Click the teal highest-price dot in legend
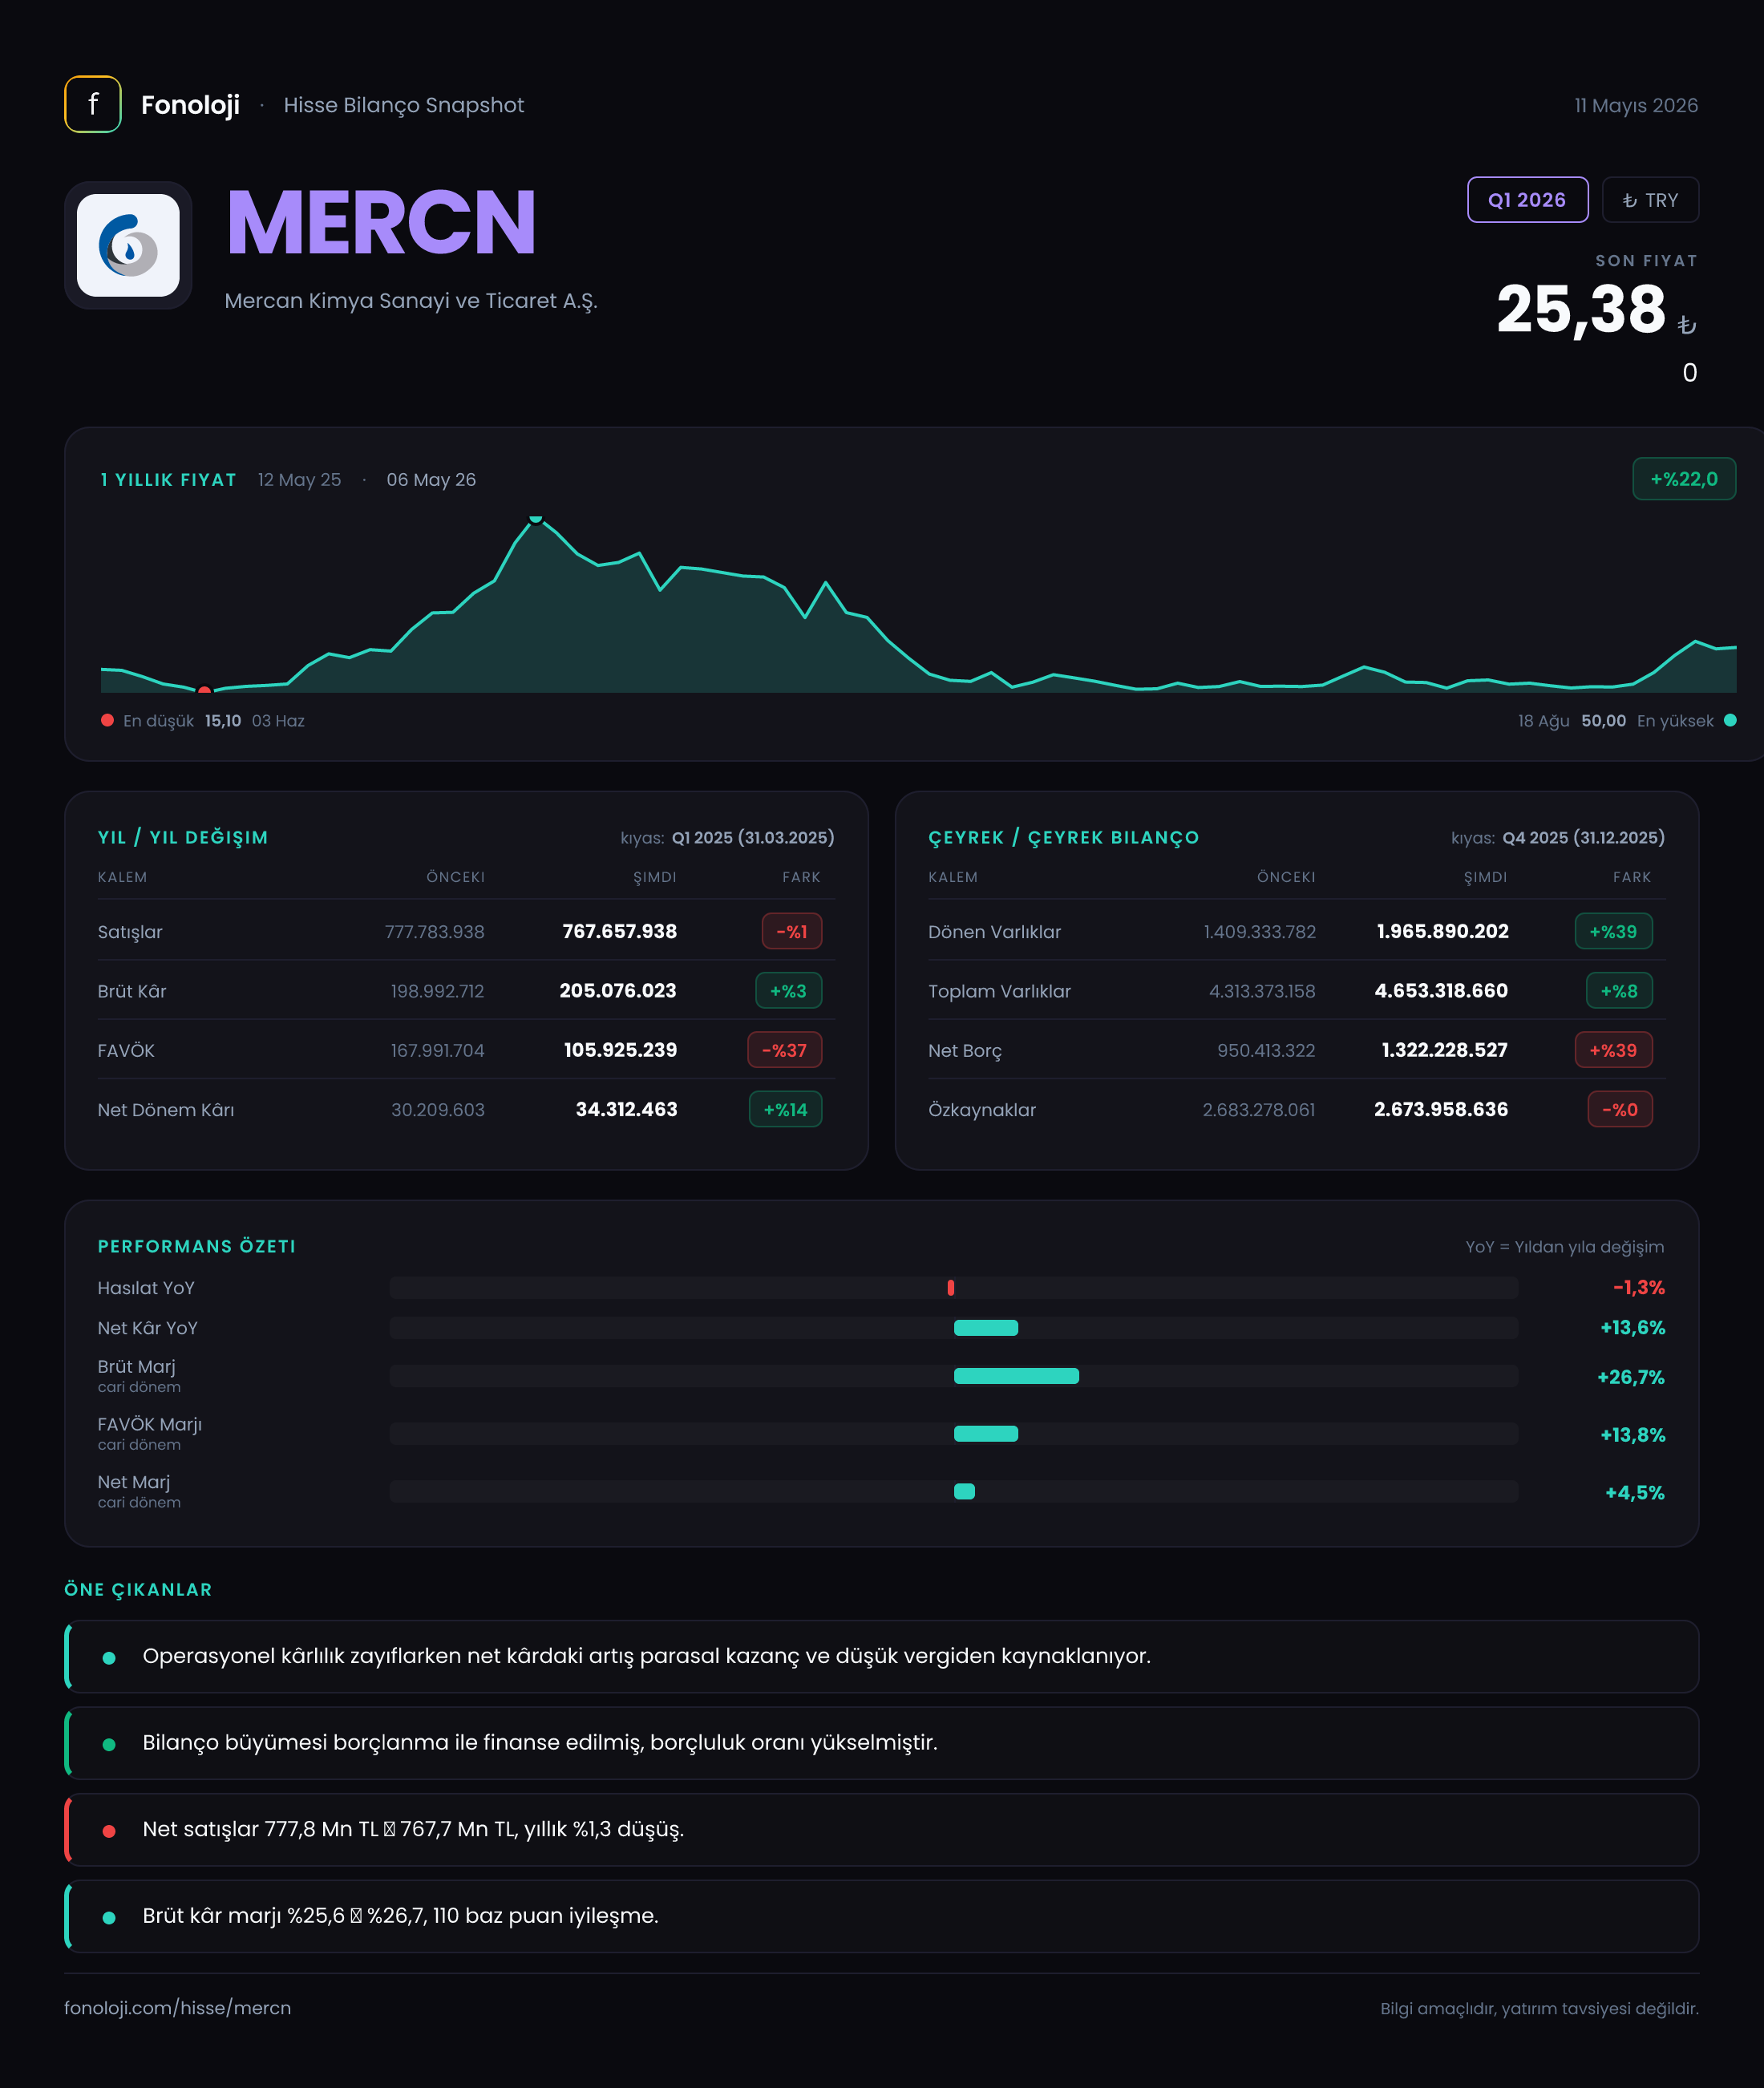Screen dimensions: 1764x2088 [1730, 720]
